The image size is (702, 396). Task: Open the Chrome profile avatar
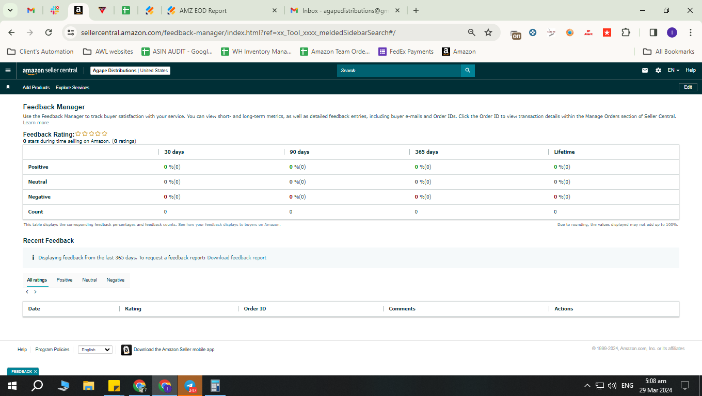tap(672, 32)
